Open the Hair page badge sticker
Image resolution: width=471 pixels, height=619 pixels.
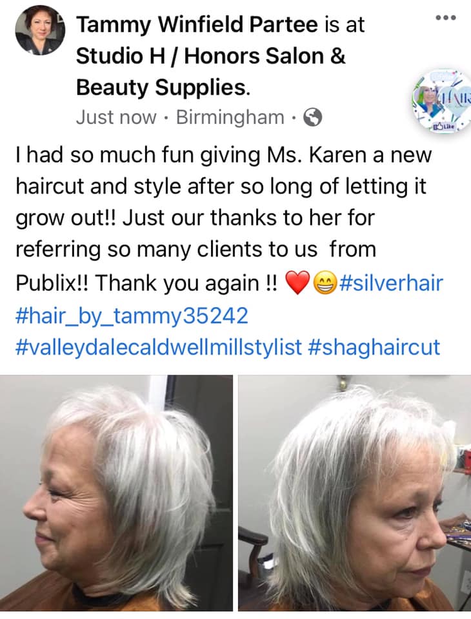tap(441, 101)
